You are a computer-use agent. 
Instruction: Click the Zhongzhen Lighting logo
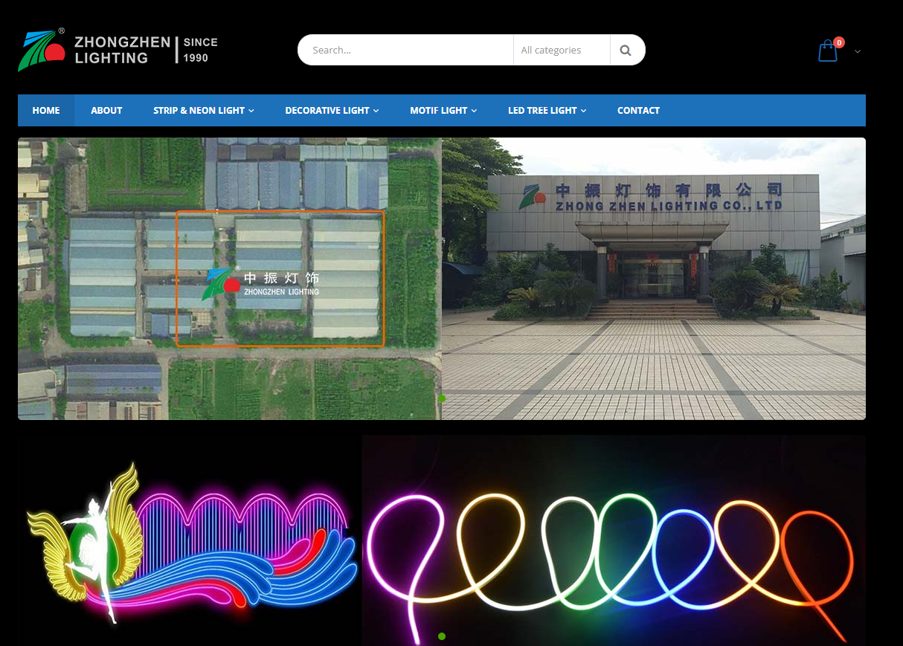pos(118,50)
